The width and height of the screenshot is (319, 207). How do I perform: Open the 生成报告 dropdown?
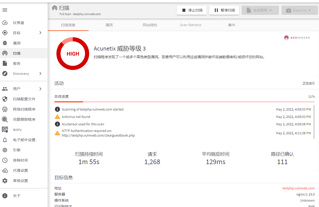tap(260, 10)
